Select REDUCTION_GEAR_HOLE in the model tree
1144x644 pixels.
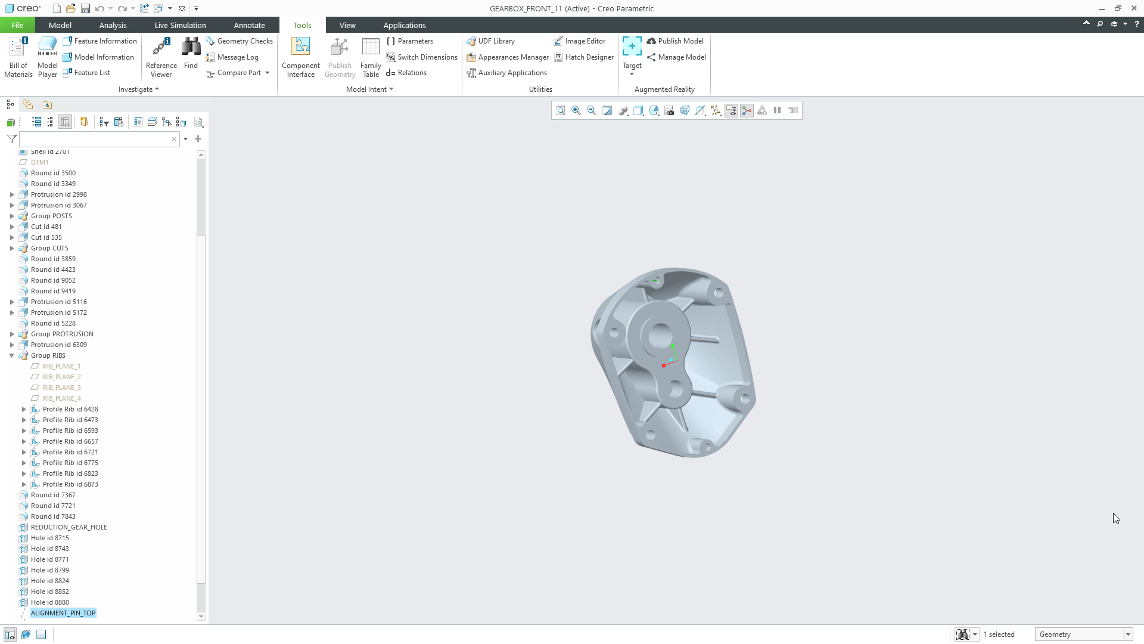tap(69, 527)
